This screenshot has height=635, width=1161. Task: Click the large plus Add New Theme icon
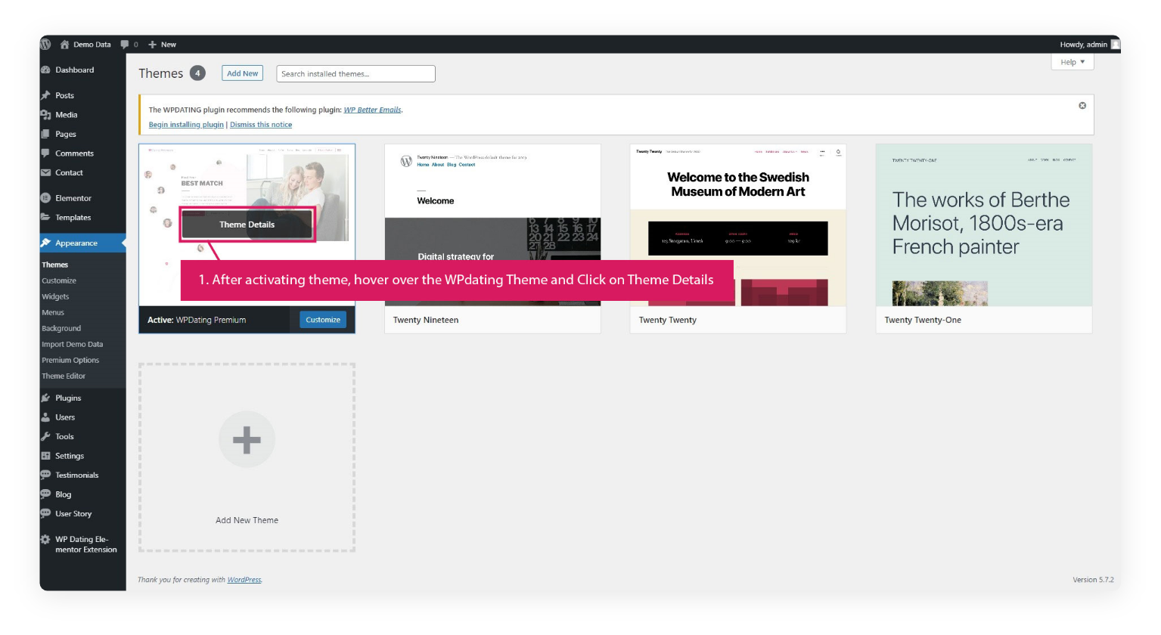[x=247, y=439]
